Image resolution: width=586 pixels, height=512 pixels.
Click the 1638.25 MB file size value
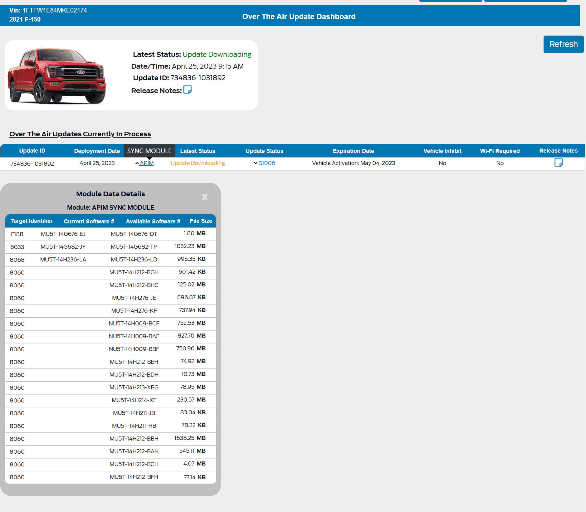[x=190, y=438]
